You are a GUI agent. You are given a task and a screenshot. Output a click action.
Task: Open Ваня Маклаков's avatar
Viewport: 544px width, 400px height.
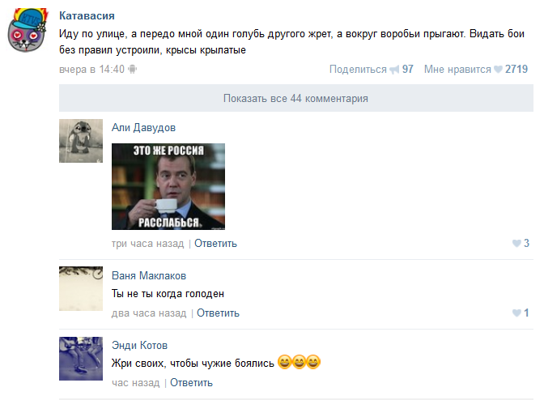tap(81, 288)
